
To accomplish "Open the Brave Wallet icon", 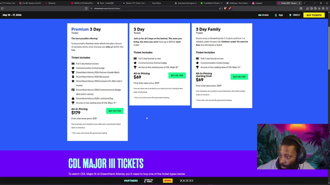I will click(315, 8).
